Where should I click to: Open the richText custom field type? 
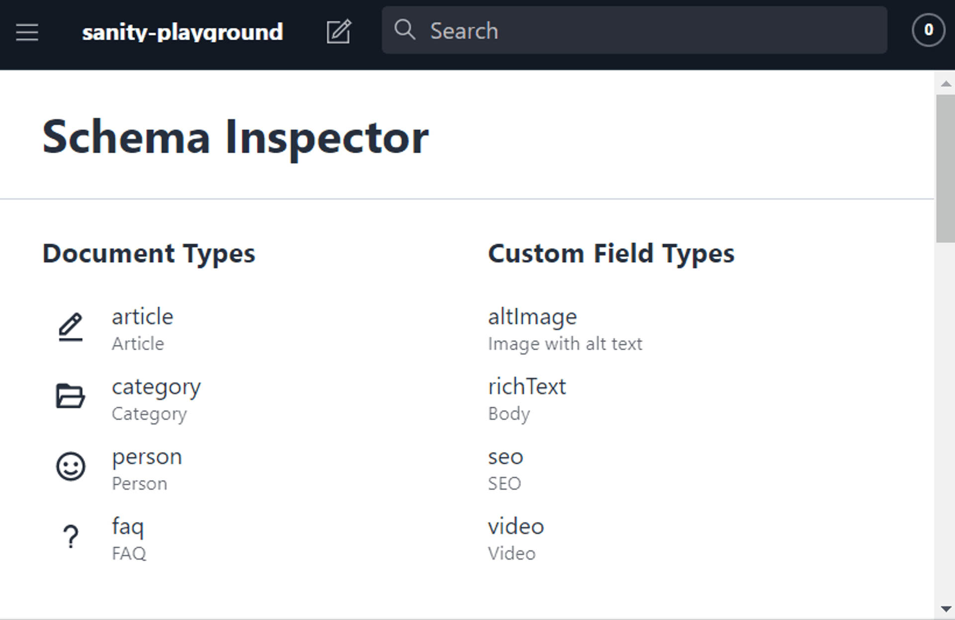[x=527, y=387]
